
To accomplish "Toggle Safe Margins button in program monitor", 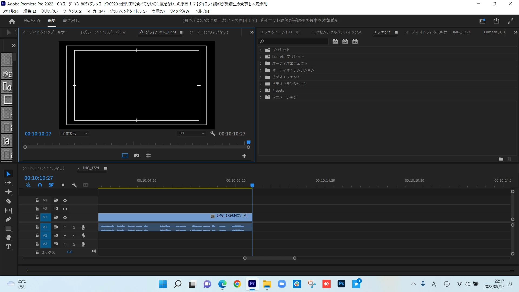I will point(125,156).
